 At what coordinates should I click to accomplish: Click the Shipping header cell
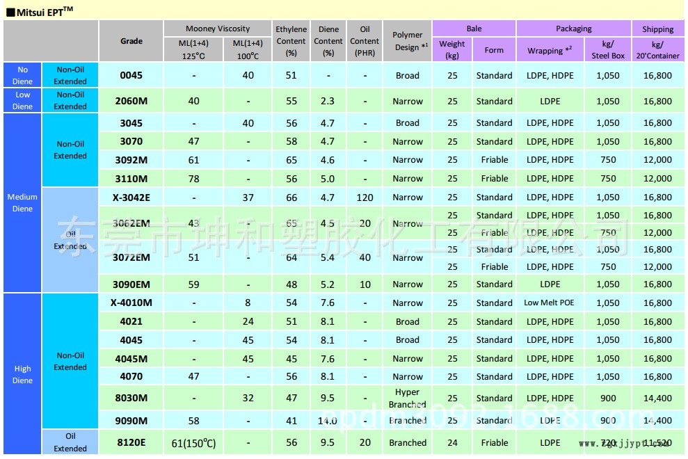click(657, 29)
